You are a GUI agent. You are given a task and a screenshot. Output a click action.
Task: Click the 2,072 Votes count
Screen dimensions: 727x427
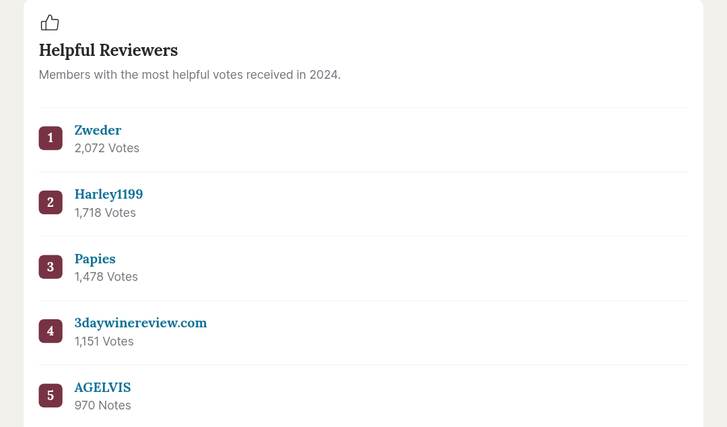[x=107, y=148]
